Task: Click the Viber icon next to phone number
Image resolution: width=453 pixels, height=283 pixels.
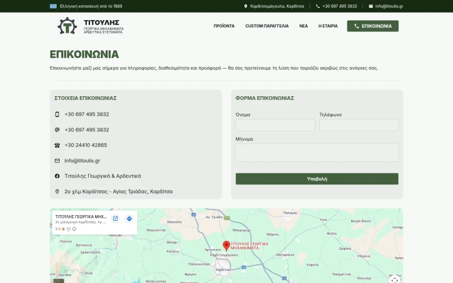Action: pos(57,130)
